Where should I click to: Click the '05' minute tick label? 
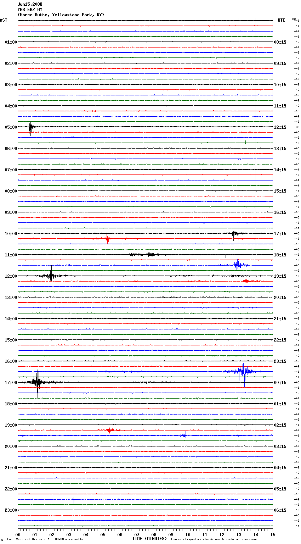pyautogui.click(x=103, y=534)
